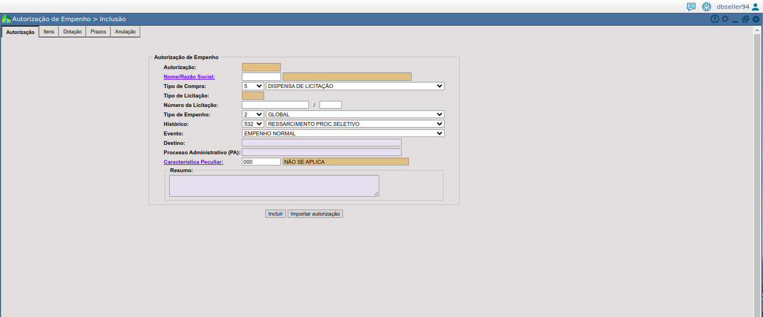The width and height of the screenshot is (763, 317).
Task: Open the help question mark icon
Action: tap(714, 19)
